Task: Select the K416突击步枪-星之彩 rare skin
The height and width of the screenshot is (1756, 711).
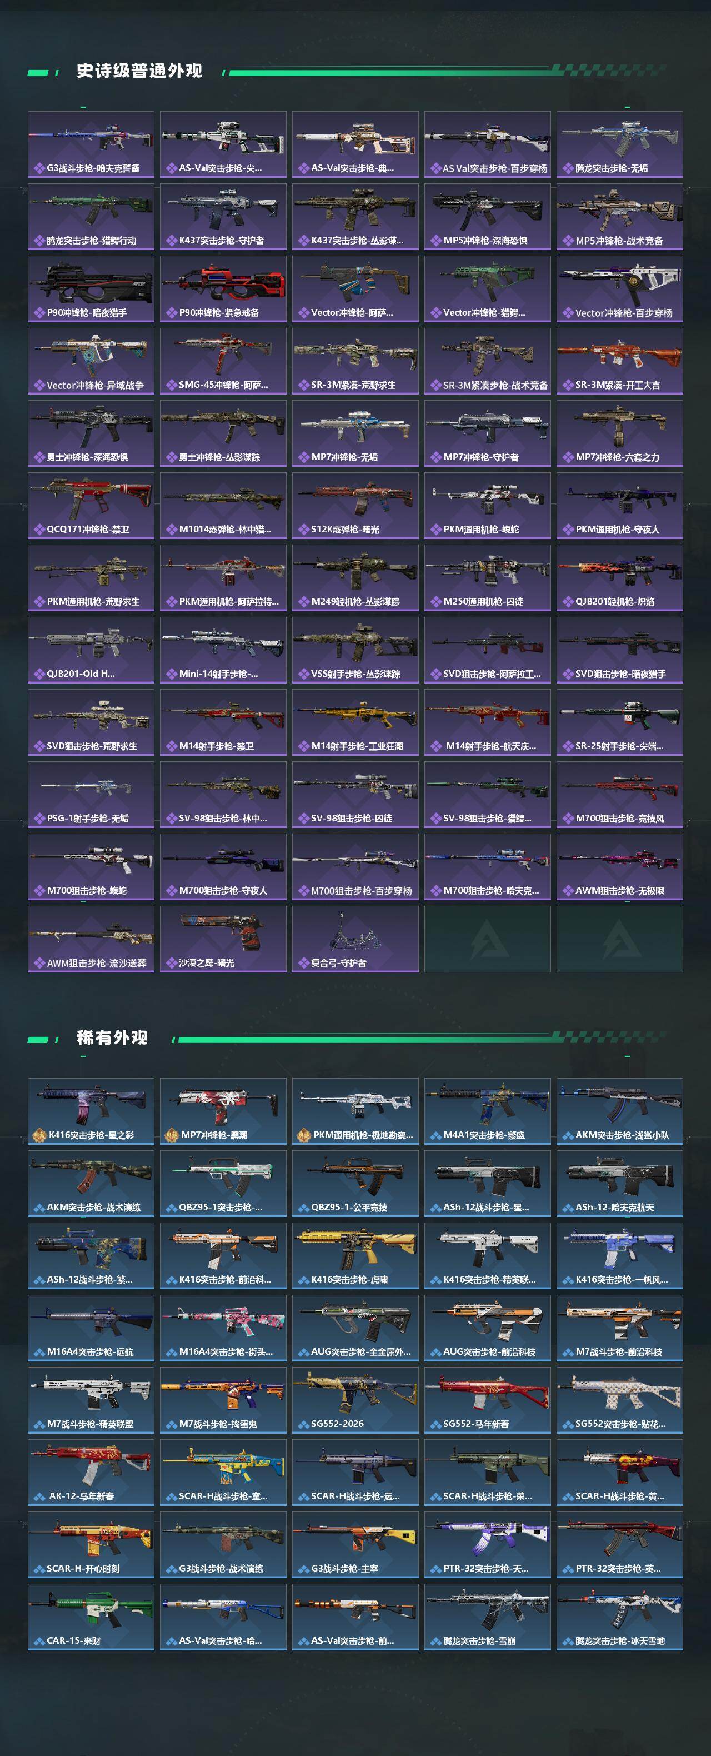Action: pyautogui.click(x=91, y=1111)
